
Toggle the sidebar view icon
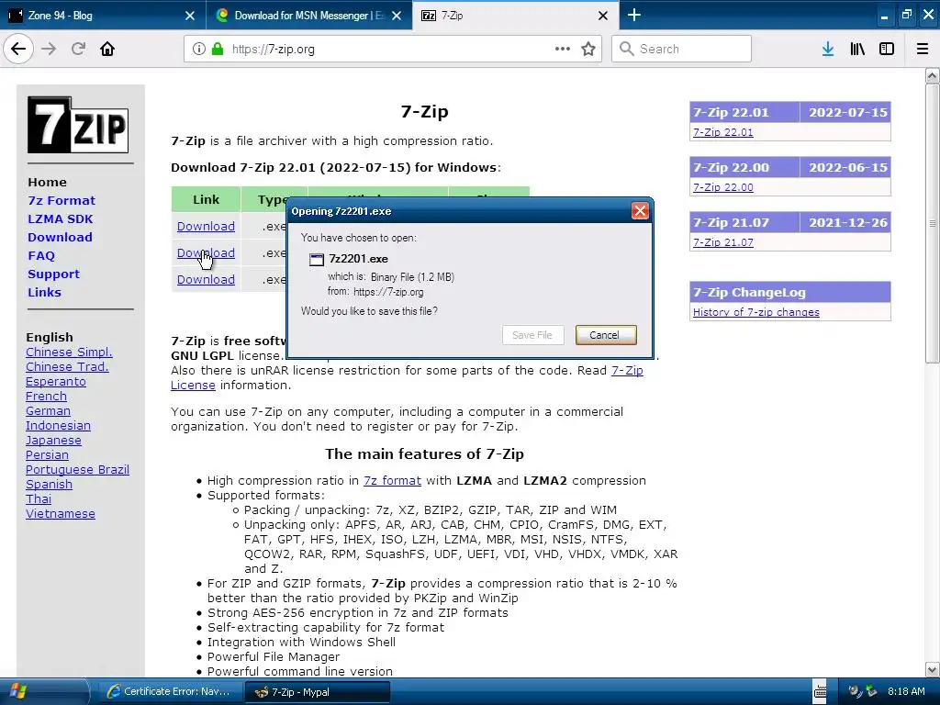(x=887, y=49)
